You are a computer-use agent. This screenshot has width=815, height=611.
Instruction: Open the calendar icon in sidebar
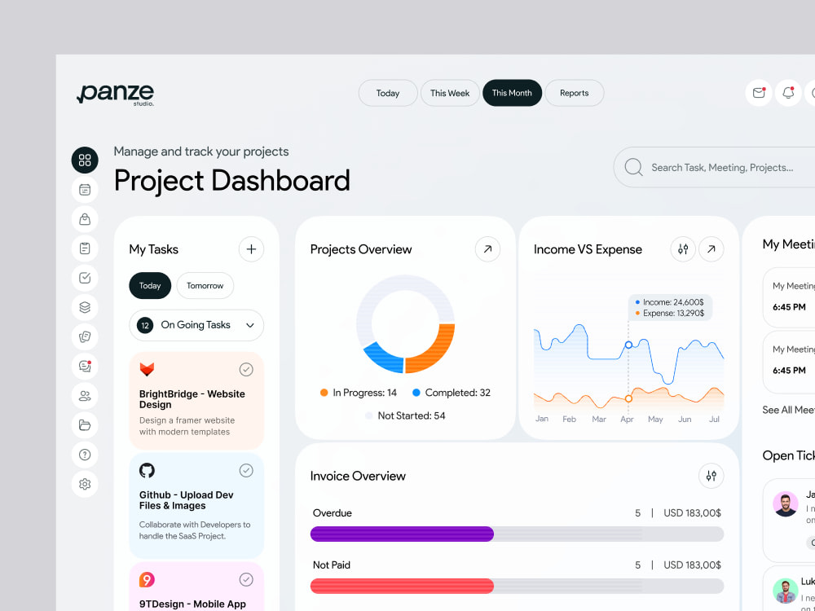pos(85,190)
